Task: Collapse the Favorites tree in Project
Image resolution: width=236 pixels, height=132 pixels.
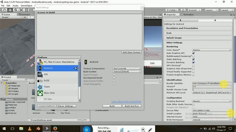Action: 1,83
